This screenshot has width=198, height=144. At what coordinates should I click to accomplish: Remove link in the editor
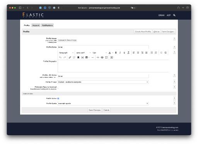(74, 57)
